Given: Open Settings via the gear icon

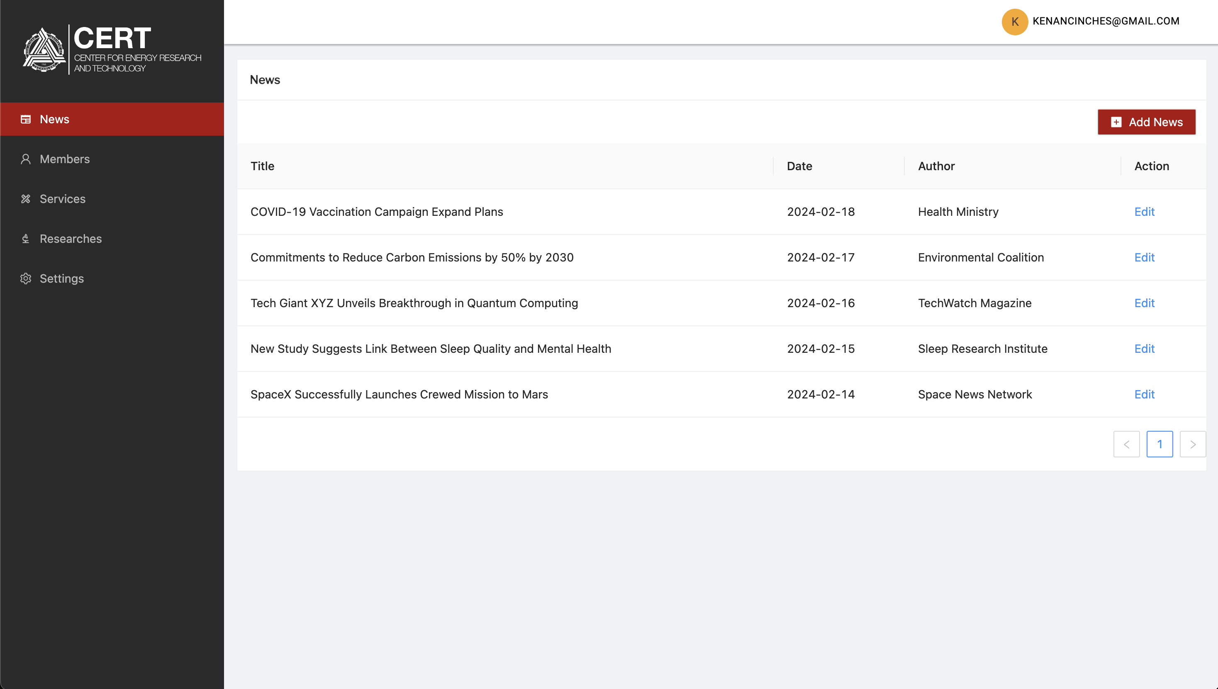Looking at the screenshot, I should pyautogui.click(x=26, y=279).
